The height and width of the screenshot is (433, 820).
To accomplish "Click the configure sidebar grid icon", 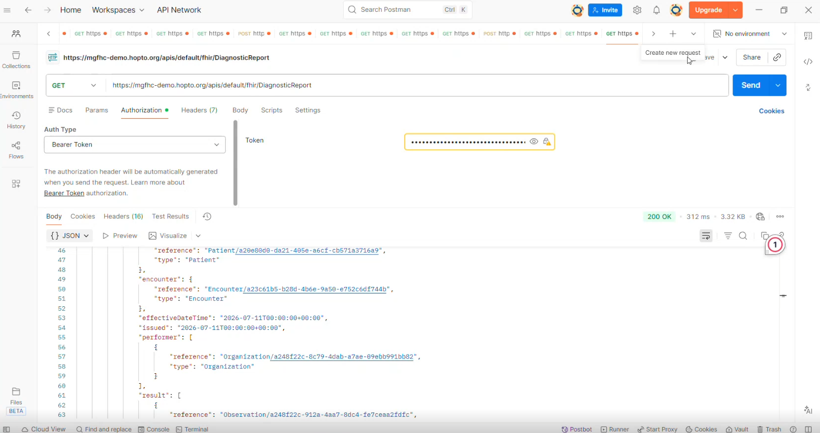I will pyautogui.click(x=16, y=183).
